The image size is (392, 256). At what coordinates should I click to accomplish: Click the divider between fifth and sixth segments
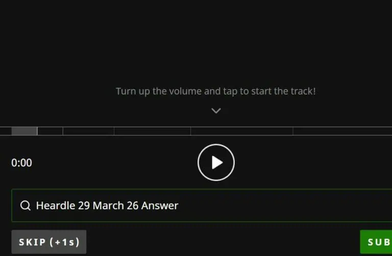tap(293, 131)
